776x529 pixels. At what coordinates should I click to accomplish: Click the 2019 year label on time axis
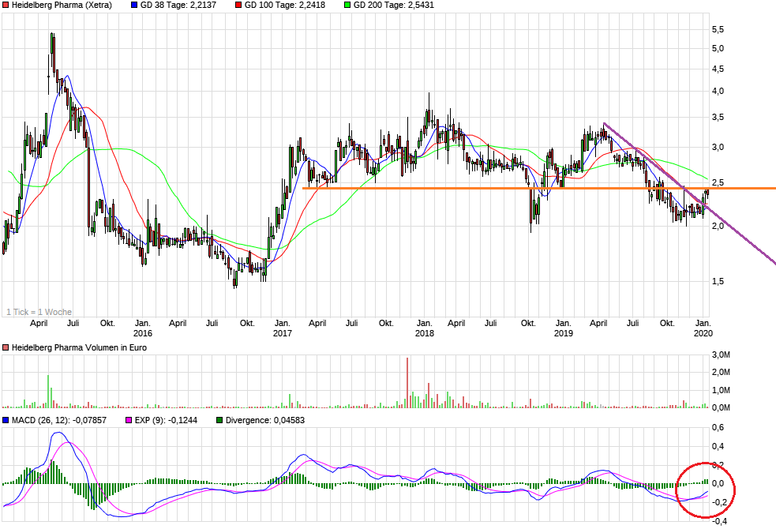point(563,334)
